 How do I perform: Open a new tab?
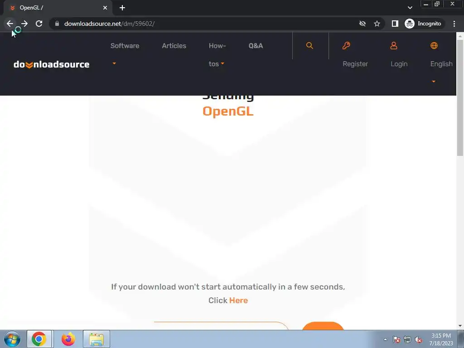[x=122, y=8]
